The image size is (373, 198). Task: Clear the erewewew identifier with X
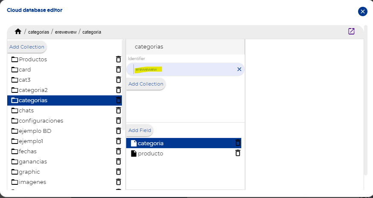239,69
